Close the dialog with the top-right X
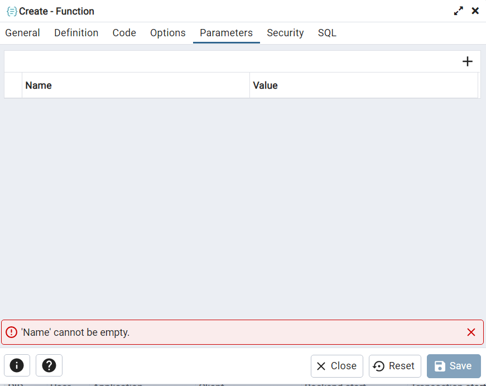The height and width of the screenshot is (386, 486). (x=475, y=11)
